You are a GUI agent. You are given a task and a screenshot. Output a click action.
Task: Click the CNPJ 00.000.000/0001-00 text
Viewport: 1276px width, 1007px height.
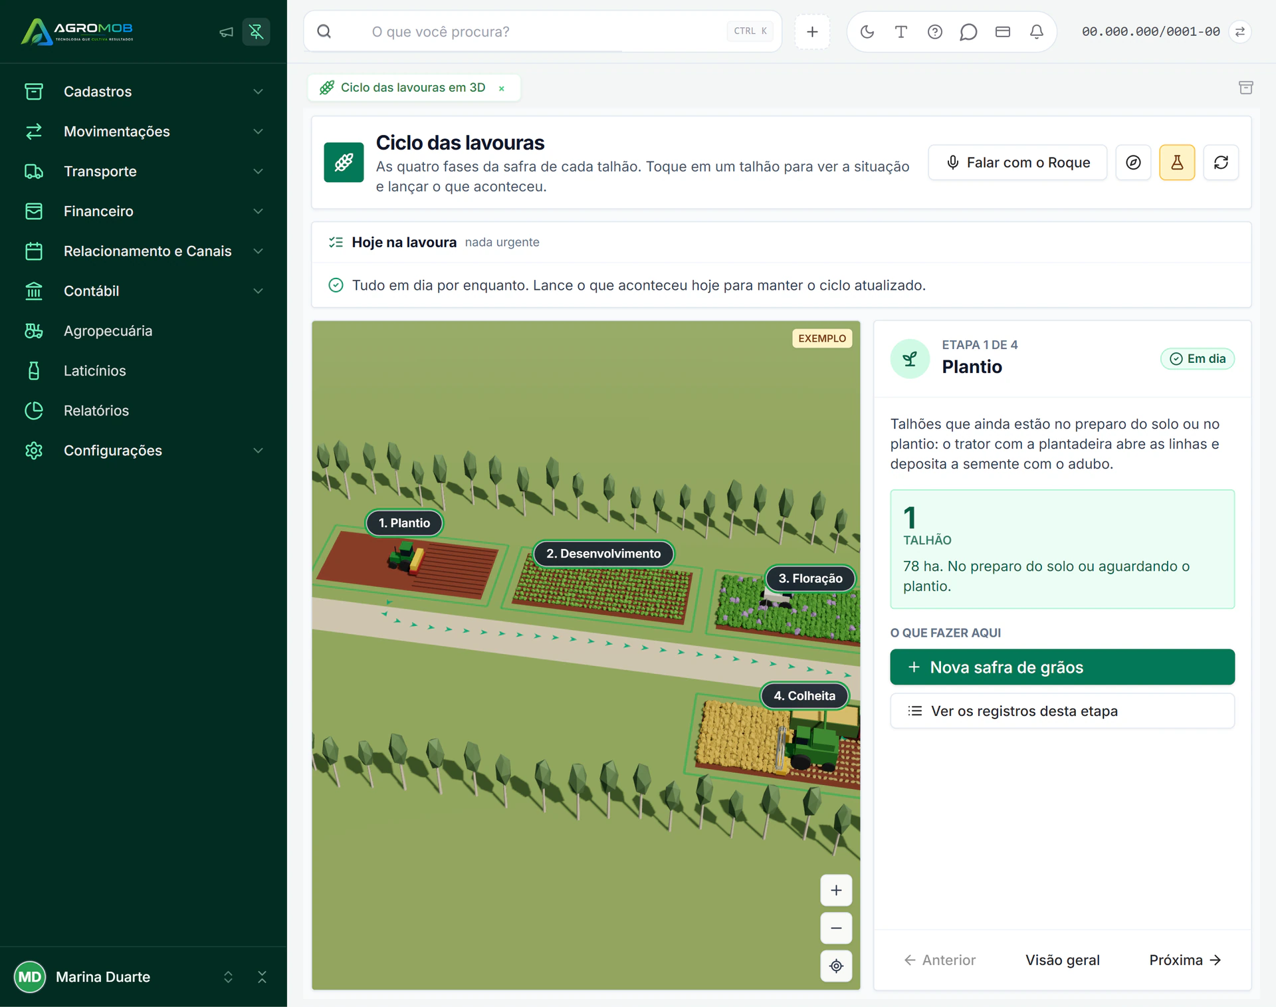pos(1150,31)
